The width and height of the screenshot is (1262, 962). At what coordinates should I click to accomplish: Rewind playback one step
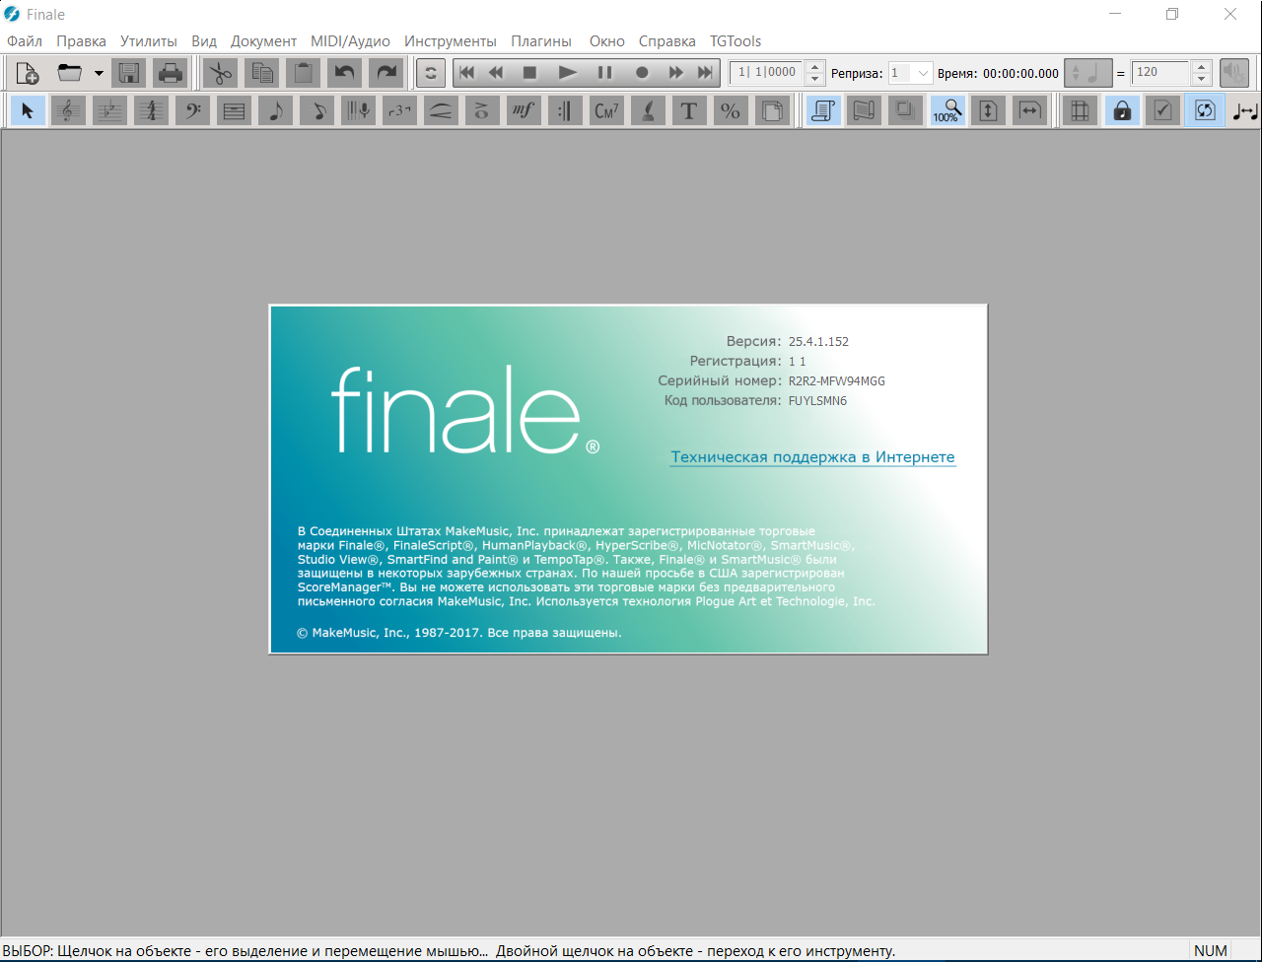(x=497, y=72)
